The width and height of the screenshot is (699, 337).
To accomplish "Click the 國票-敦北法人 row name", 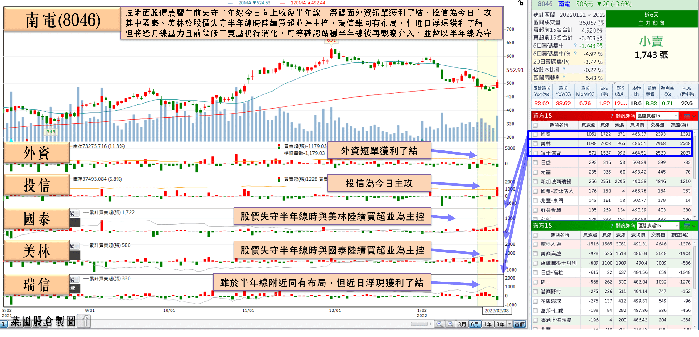I will (557, 191).
